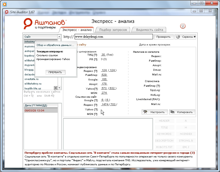Abort the operation with the ПРЕРВАТЬ button
220x172 pixels.
coord(55,72)
